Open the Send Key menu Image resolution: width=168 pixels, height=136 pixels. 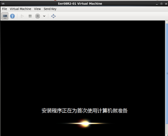tap(50, 9)
